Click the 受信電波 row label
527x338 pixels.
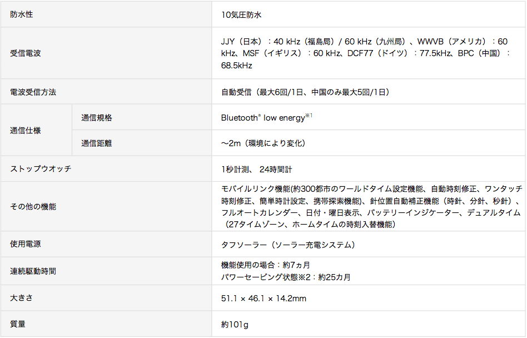point(26,53)
